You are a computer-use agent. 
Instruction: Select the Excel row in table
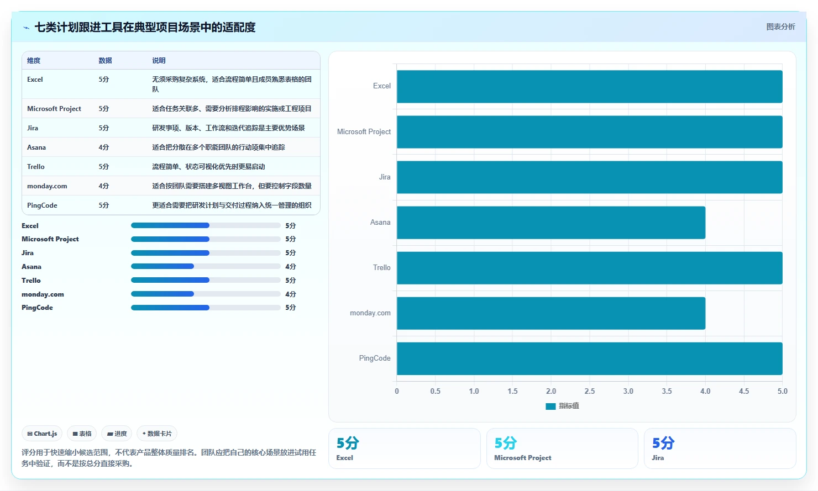coord(171,84)
